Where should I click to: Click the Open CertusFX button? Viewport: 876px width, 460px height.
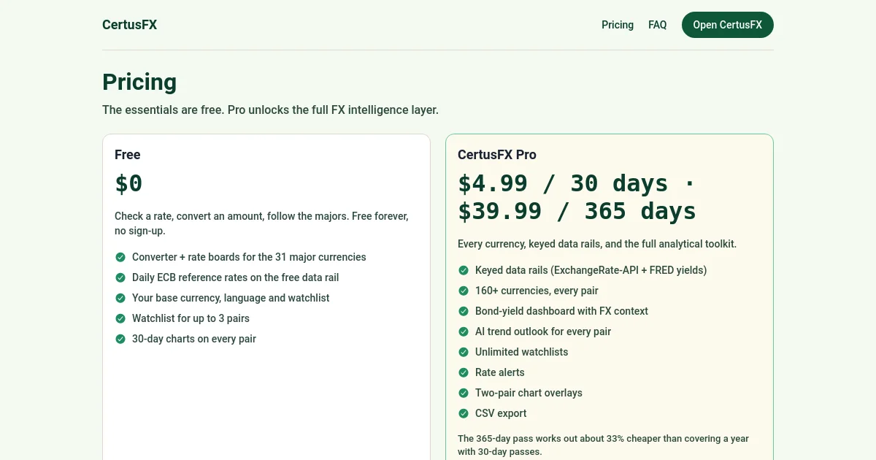click(x=727, y=25)
